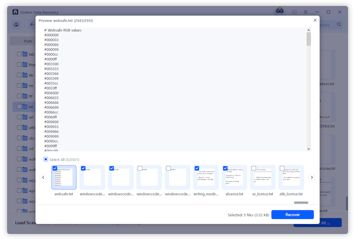Click the 'tm' folder icon in the tree
354x239 pixels.
coord(25,85)
